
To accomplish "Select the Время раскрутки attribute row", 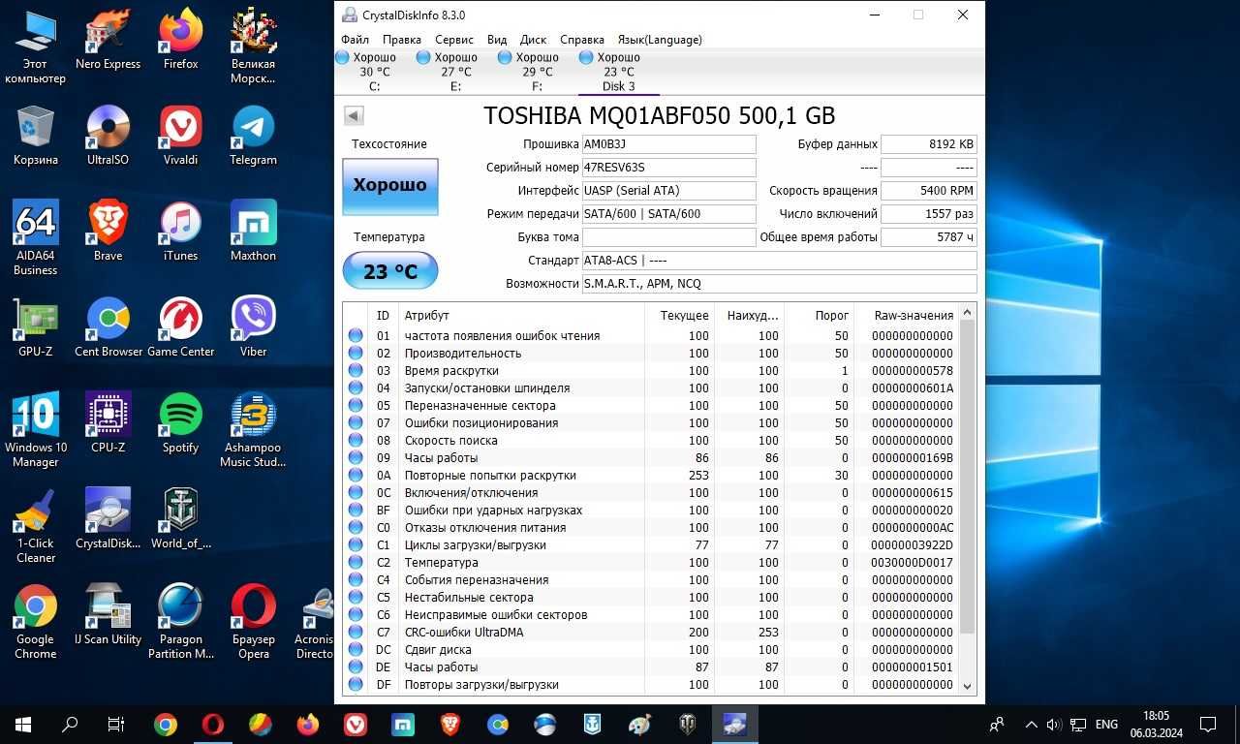I will [650, 371].
